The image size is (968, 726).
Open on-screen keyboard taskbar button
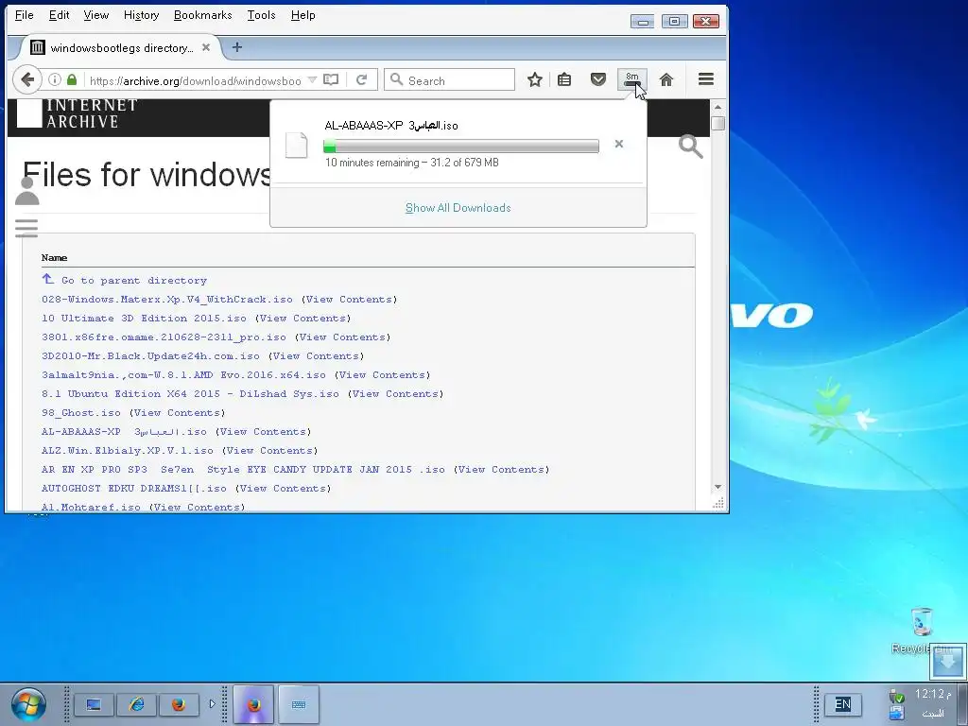click(299, 704)
